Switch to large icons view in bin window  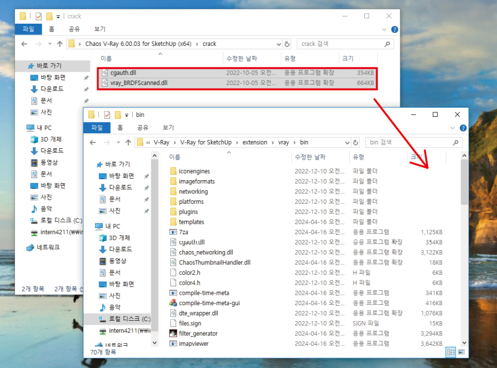click(x=461, y=352)
